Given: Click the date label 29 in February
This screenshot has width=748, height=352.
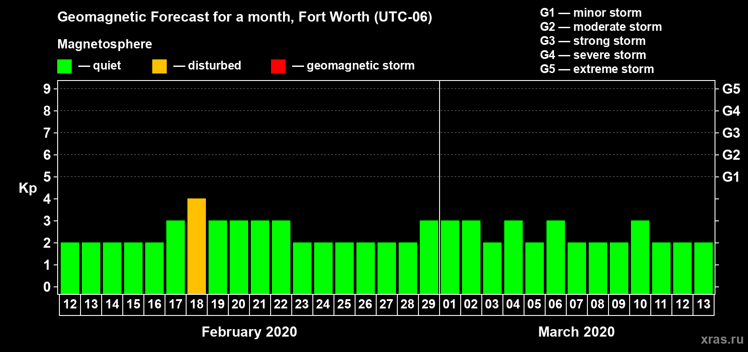Looking at the screenshot, I should coord(429,304).
